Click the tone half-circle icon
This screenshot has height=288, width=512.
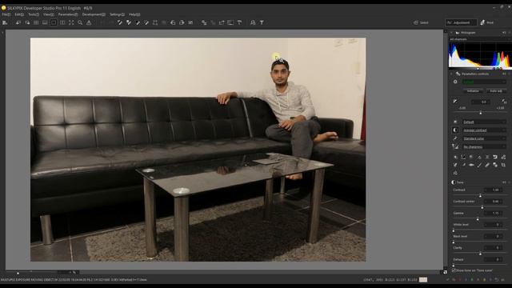pyautogui.click(x=455, y=130)
